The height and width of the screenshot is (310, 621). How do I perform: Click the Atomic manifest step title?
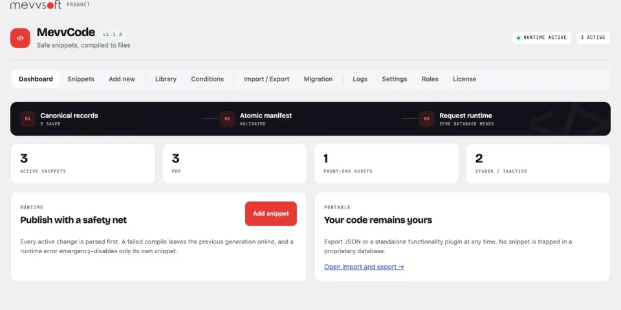click(x=266, y=116)
